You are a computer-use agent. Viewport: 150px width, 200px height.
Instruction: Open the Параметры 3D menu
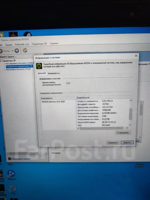pyautogui.click(x=39, y=44)
